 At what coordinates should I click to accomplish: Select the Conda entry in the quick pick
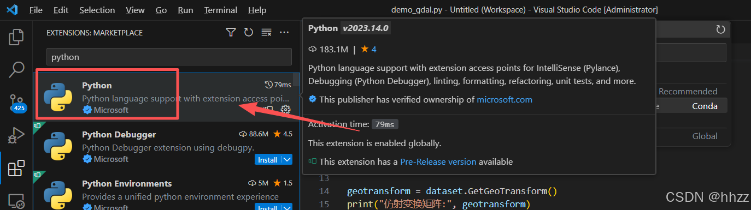click(x=705, y=106)
